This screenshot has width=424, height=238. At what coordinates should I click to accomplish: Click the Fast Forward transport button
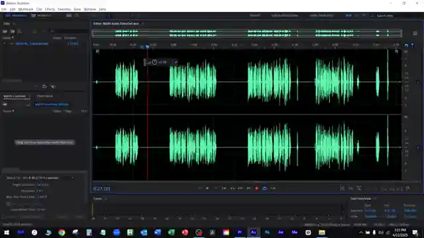pos(240,188)
